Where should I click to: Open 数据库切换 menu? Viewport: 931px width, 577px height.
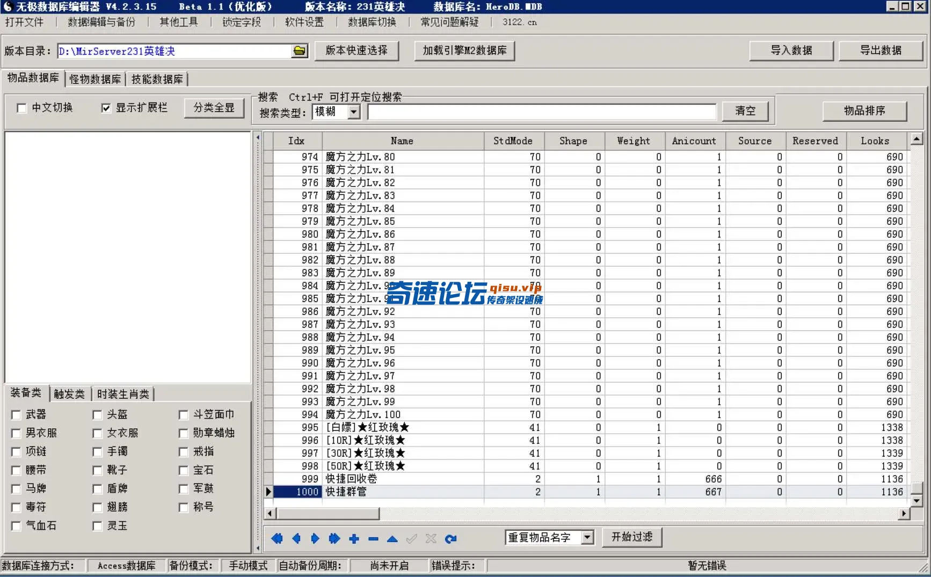pyautogui.click(x=372, y=22)
